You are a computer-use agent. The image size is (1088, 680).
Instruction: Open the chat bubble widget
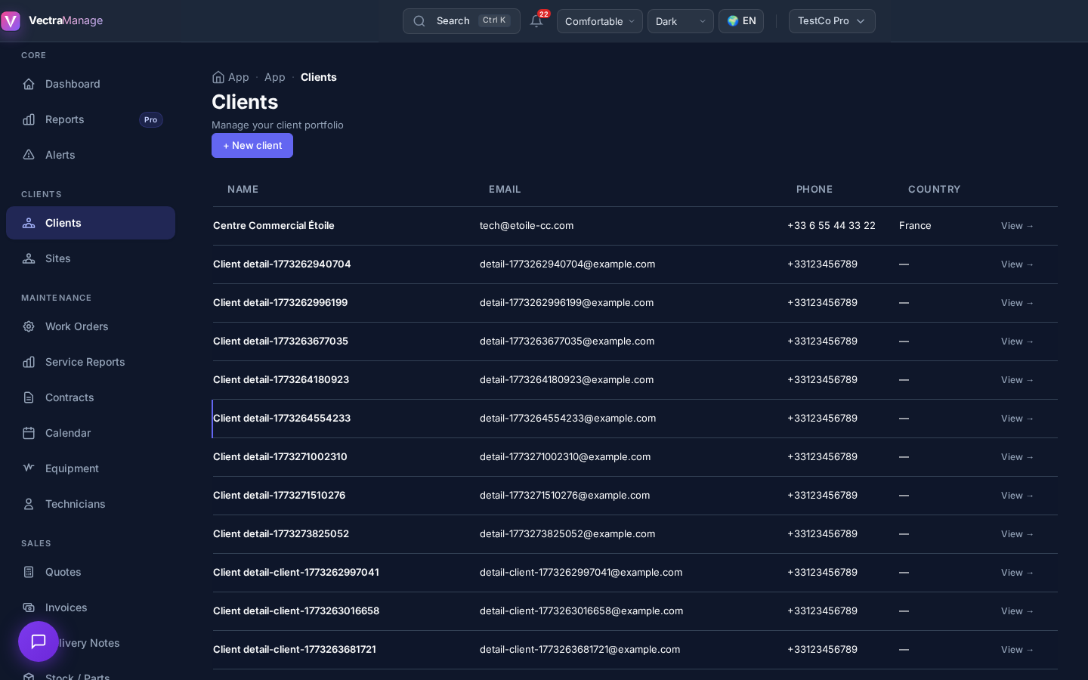(x=39, y=641)
